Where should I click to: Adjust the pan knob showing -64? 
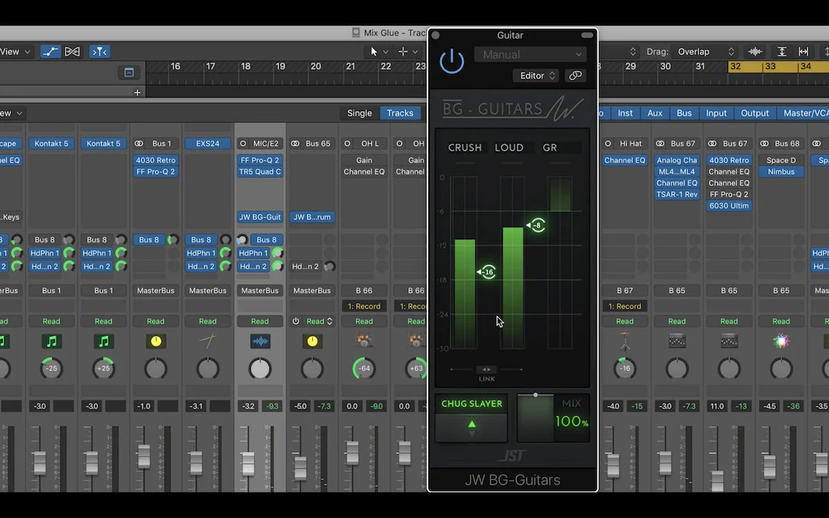pyautogui.click(x=364, y=368)
